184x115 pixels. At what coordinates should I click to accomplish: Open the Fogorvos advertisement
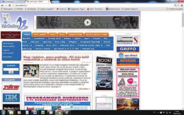[x=104, y=104]
